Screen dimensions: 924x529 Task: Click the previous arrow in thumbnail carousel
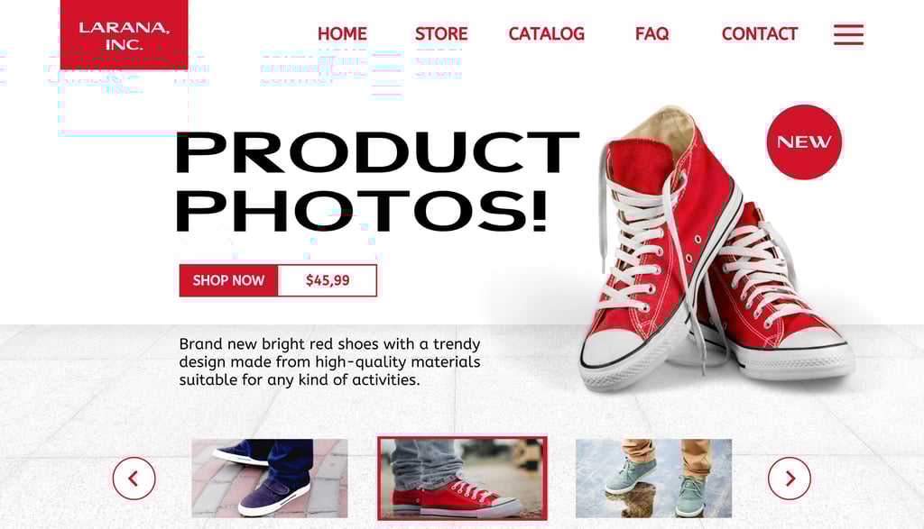point(134,479)
